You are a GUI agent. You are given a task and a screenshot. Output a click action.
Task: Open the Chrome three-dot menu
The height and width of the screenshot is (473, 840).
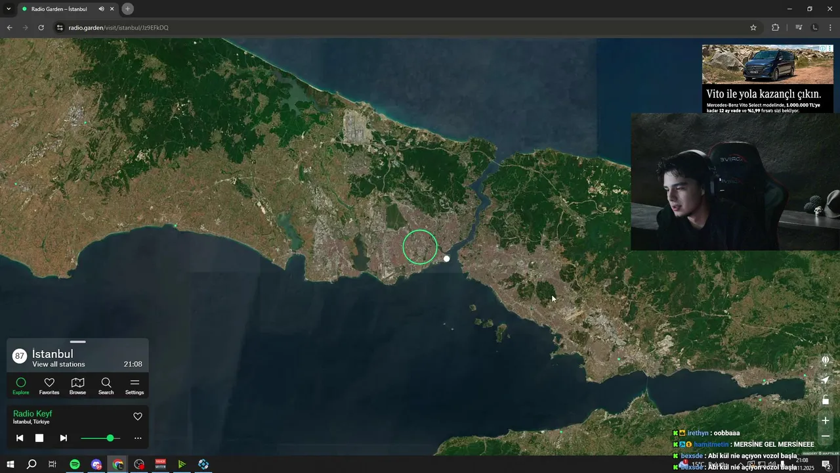831,28
